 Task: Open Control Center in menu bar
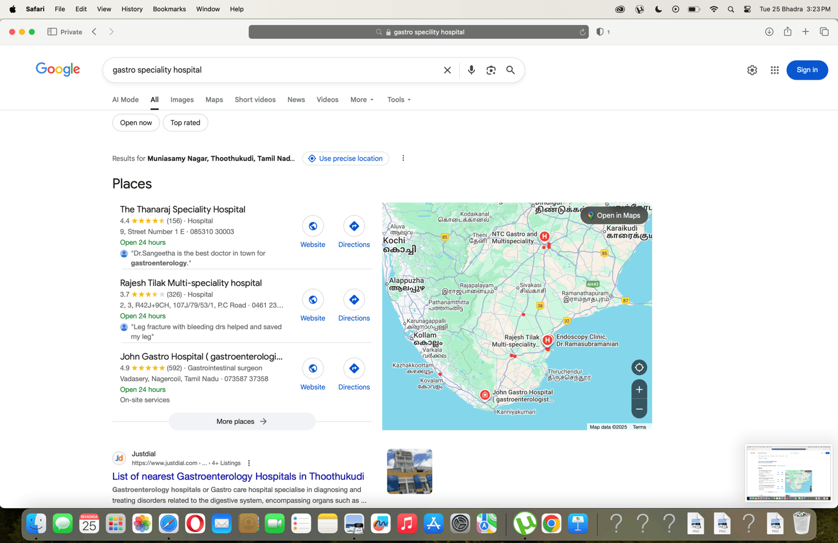[x=747, y=9]
